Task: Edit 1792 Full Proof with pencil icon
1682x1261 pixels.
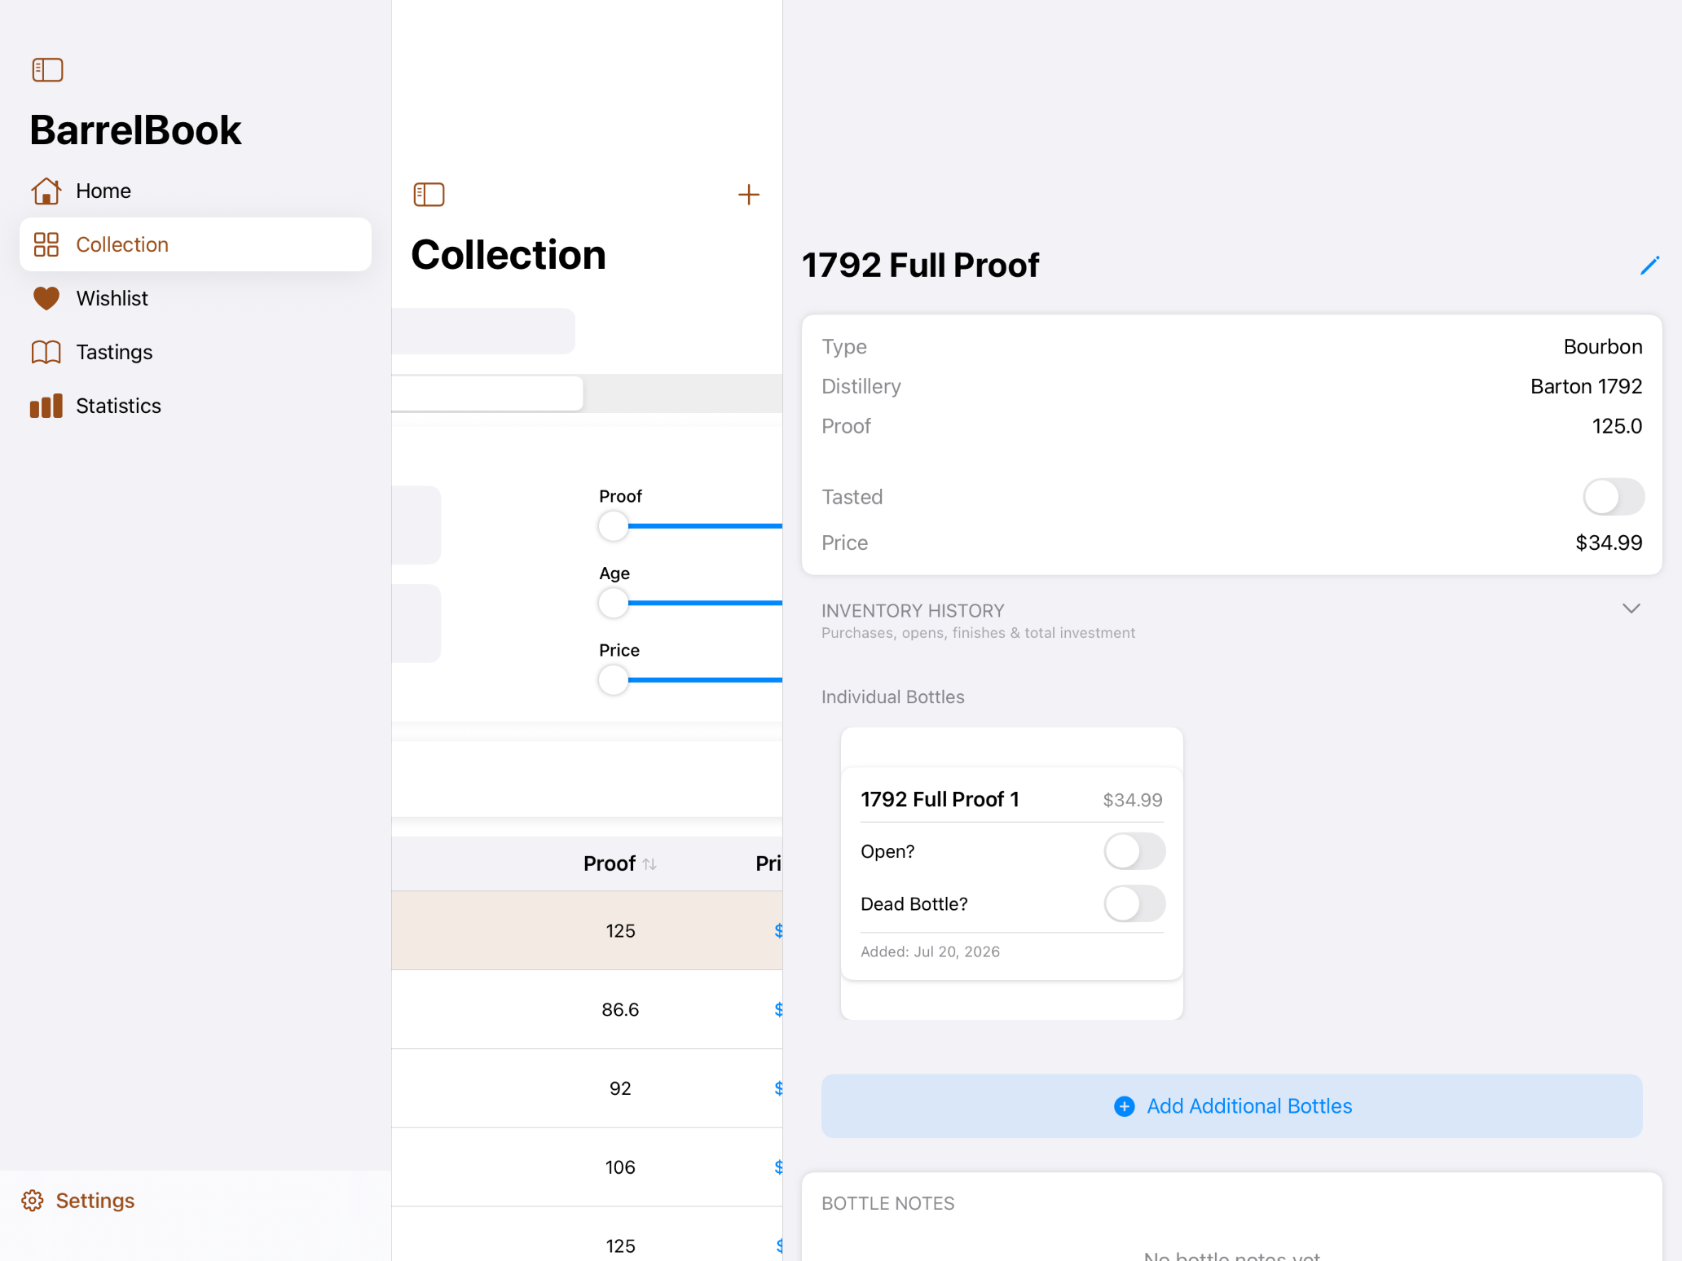Action: [1649, 266]
